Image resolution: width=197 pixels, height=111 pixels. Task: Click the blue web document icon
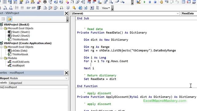(80, 8)
